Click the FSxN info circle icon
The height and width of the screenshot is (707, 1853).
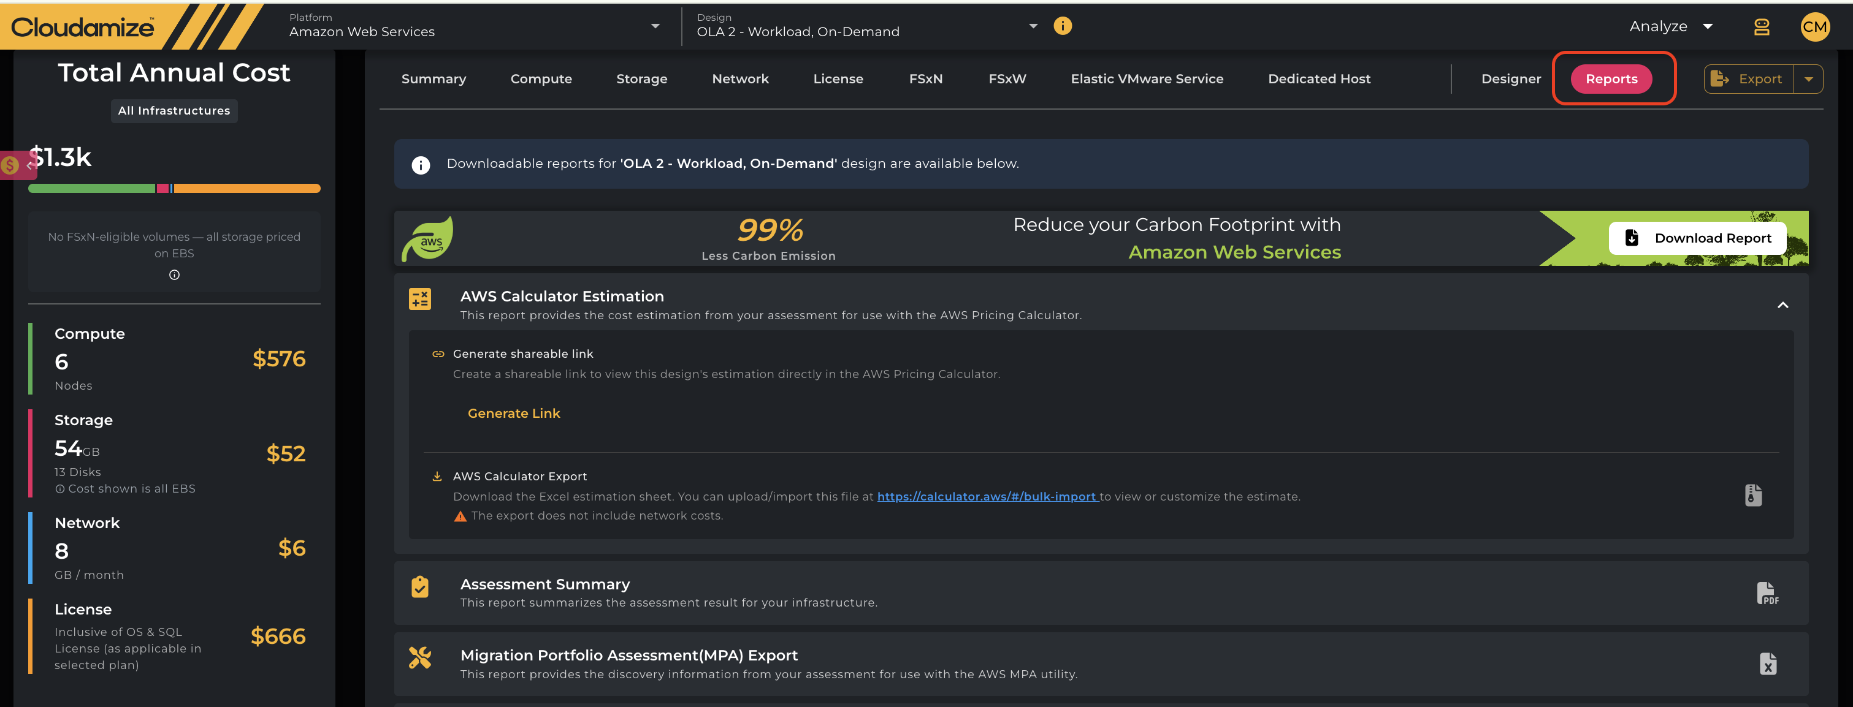(174, 274)
